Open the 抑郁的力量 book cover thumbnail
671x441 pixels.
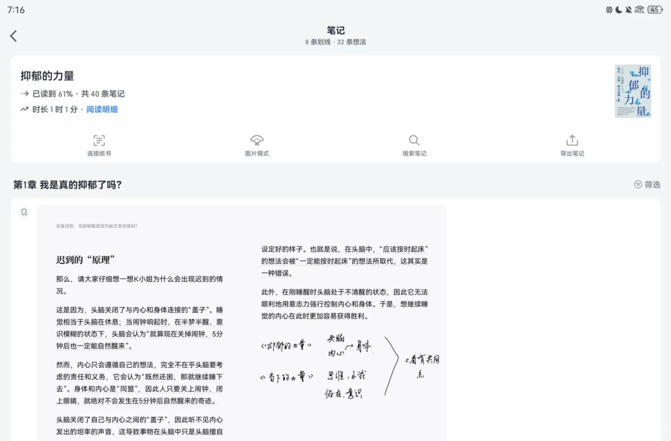coord(633,91)
